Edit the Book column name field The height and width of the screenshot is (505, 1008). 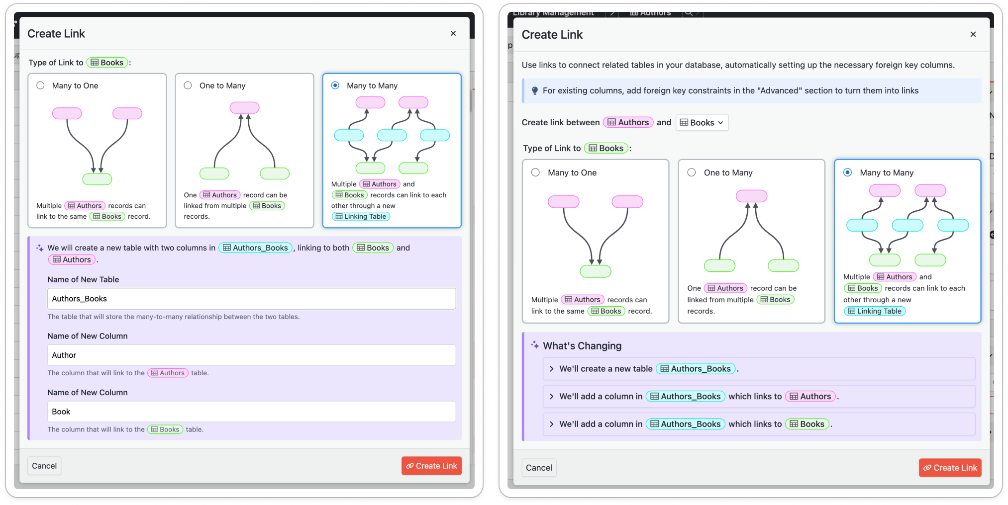[x=251, y=412]
